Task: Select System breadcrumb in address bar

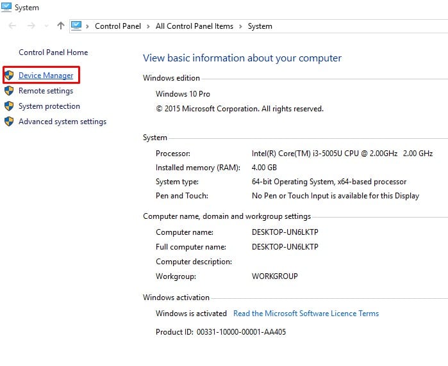Action: click(x=260, y=26)
